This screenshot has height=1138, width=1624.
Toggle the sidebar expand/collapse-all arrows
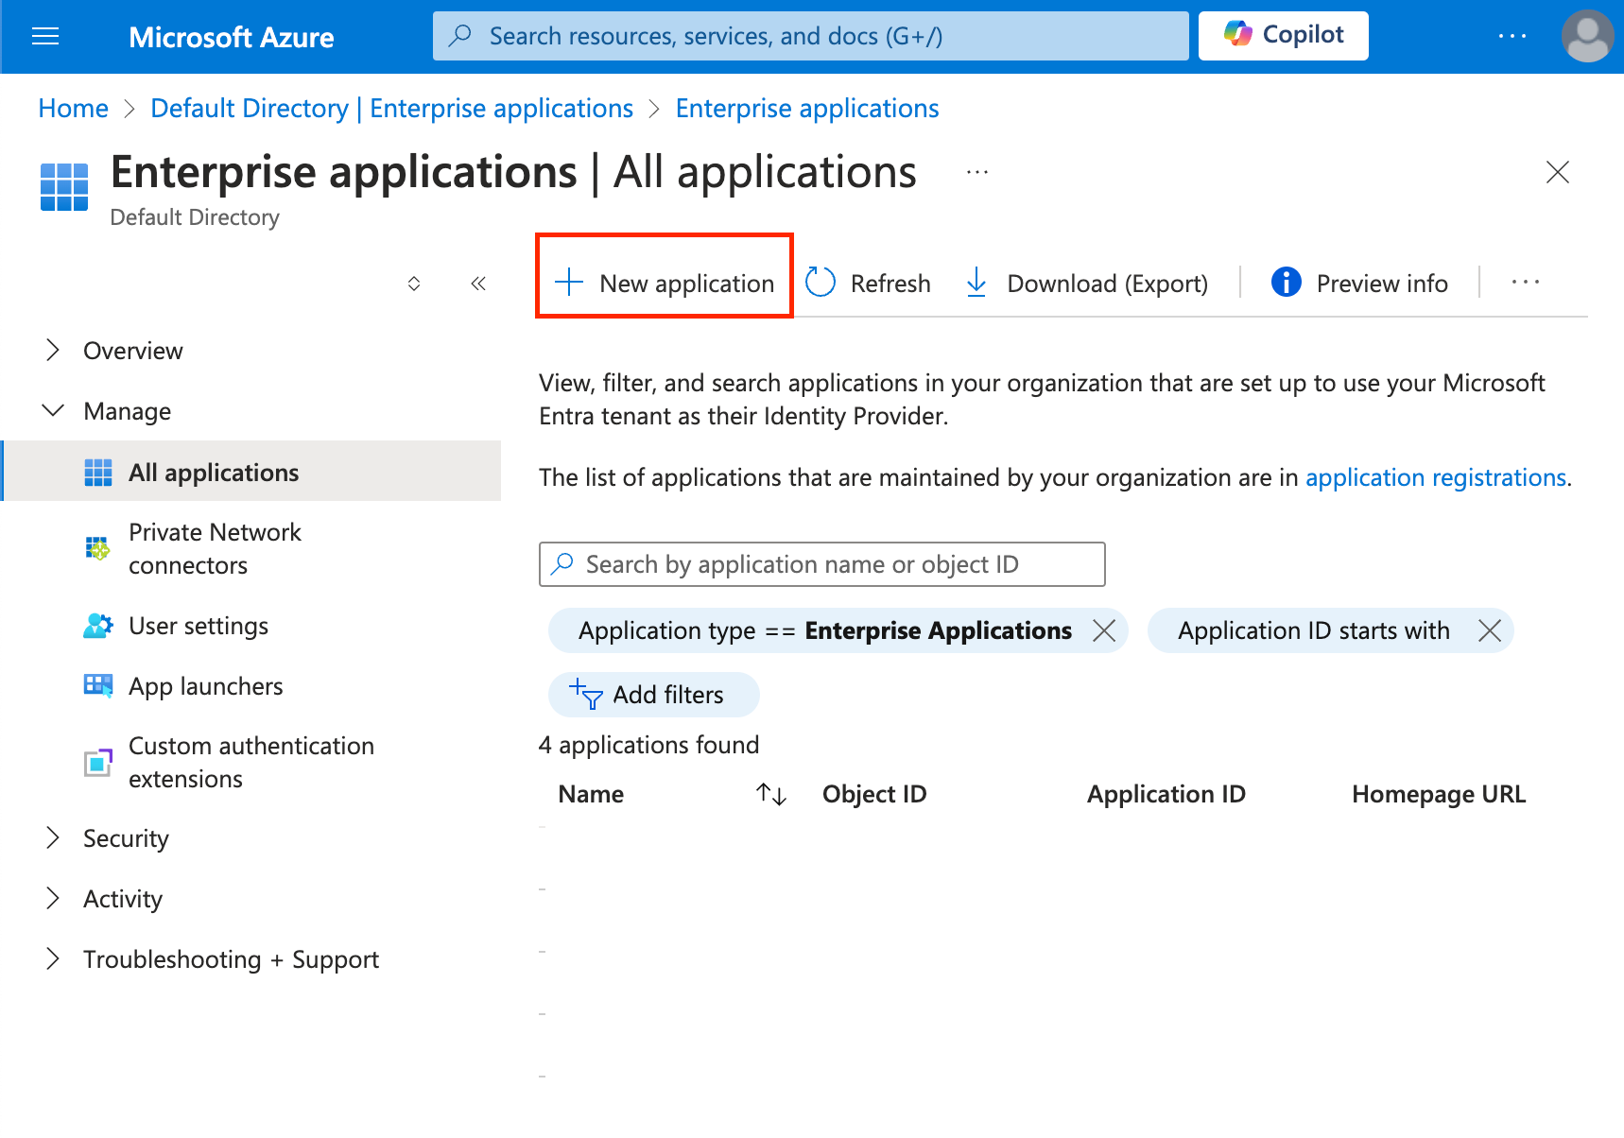[414, 284]
